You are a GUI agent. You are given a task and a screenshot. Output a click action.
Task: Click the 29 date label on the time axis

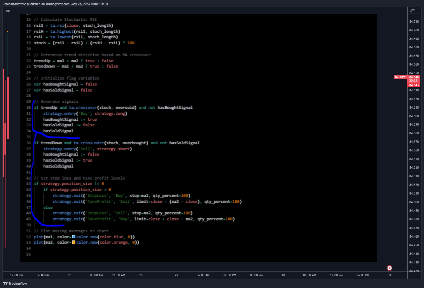point(176,275)
